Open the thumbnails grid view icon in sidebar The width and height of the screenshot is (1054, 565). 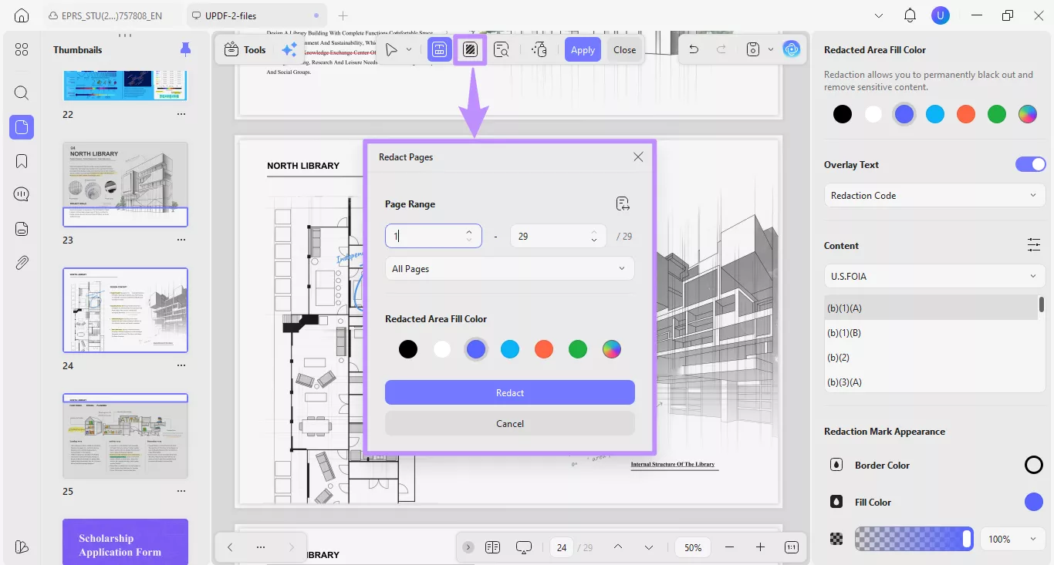[22, 49]
